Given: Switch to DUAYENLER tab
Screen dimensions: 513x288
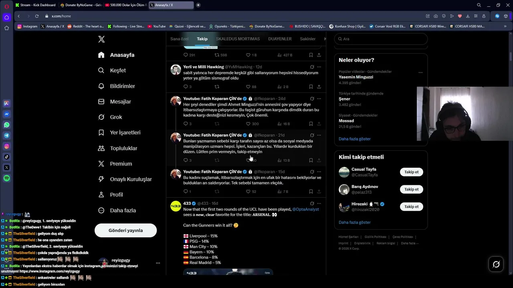Looking at the screenshot, I should pos(280,39).
